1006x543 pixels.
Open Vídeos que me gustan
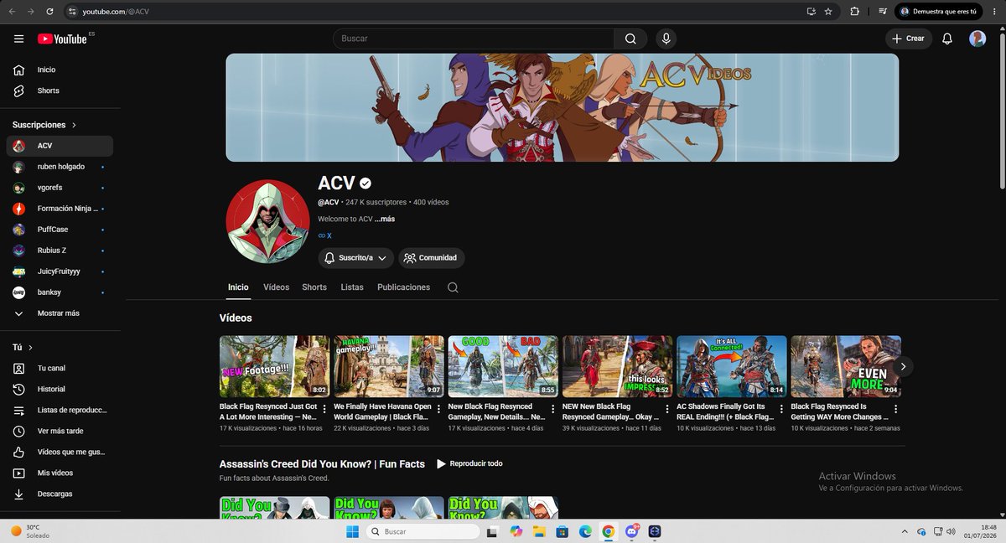60,452
